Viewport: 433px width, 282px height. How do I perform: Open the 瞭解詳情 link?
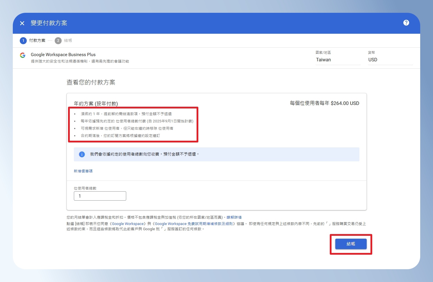[234, 217]
